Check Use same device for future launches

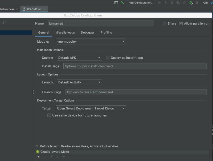click(x=49, y=115)
